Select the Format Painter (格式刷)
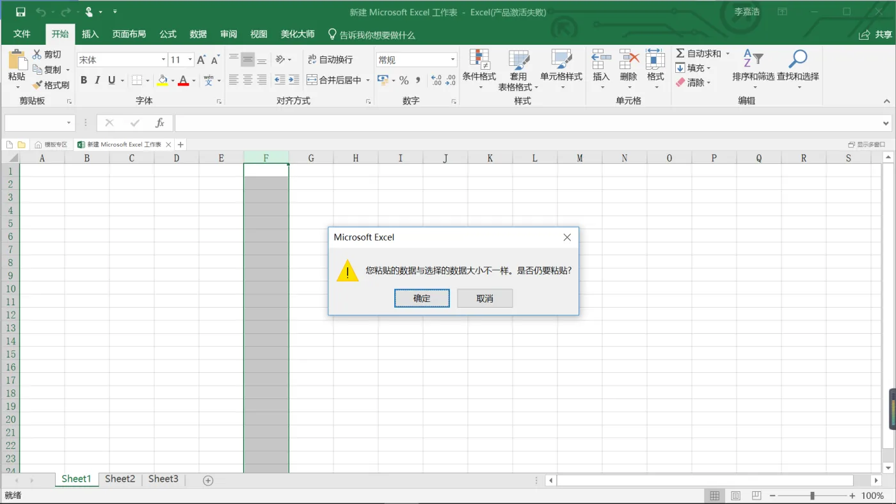 click(x=51, y=85)
